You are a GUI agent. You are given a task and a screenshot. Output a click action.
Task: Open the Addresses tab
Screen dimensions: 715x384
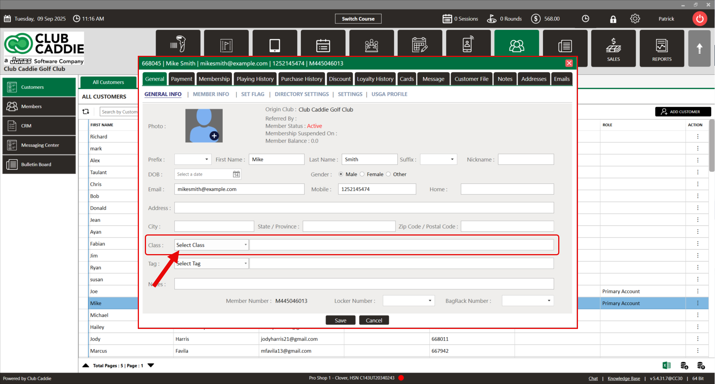(x=534, y=79)
